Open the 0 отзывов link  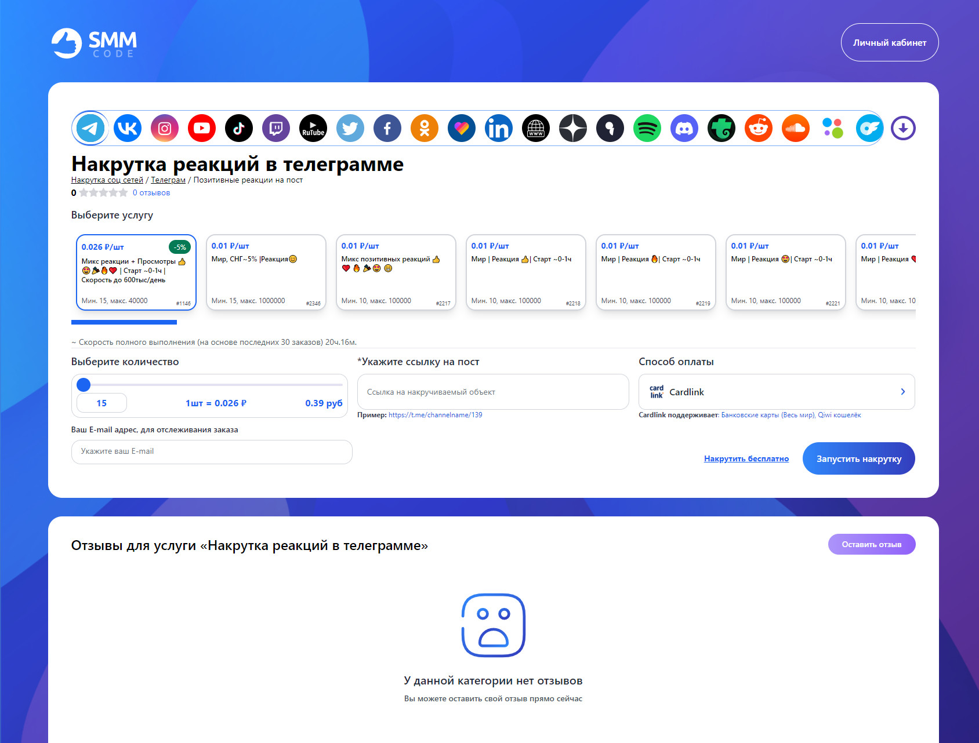click(151, 192)
